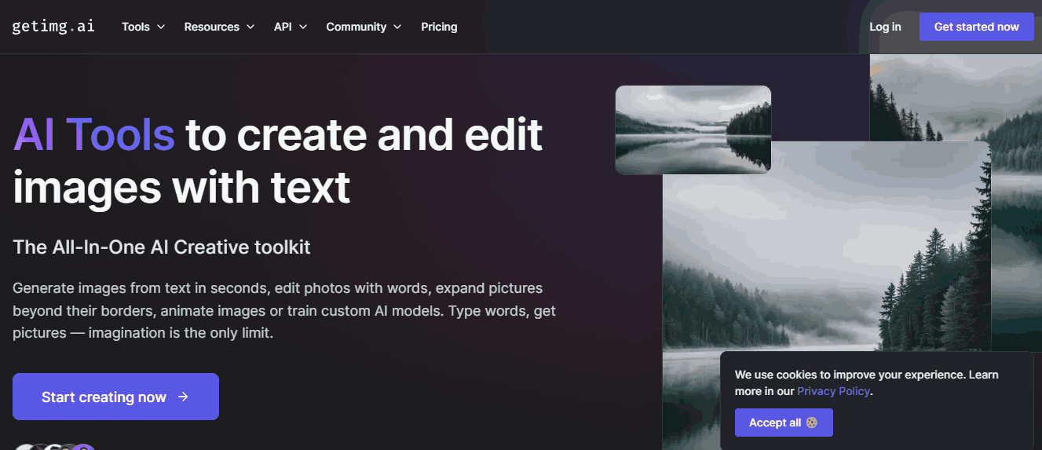Click the chevron beside Resources
The image size is (1042, 450).
[x=250, y=27]
